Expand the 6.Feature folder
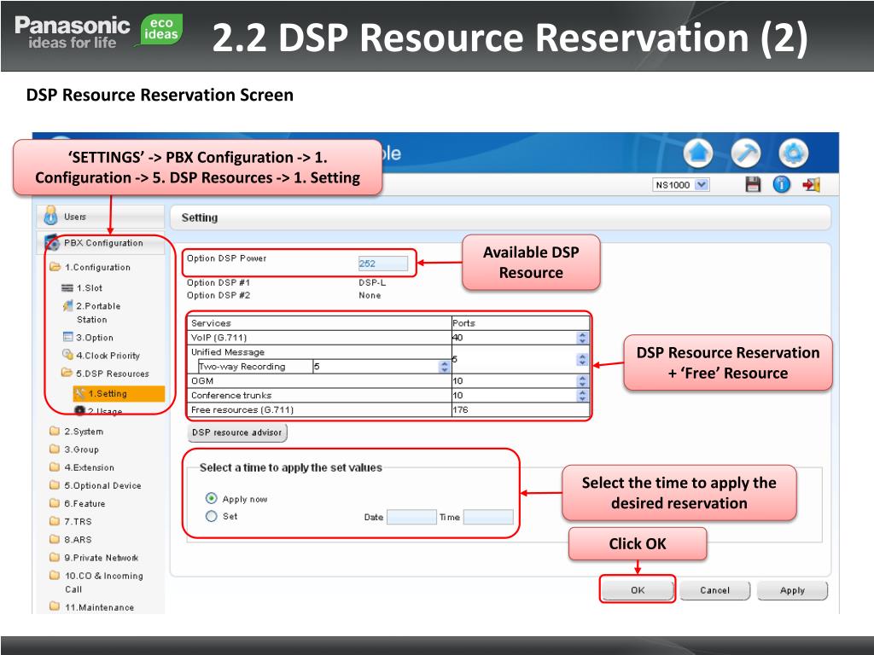The image size is (874, 655). click(78, 503)
